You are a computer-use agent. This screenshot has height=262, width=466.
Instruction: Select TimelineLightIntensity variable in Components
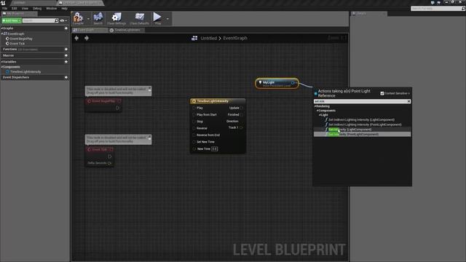click(25, 71)
